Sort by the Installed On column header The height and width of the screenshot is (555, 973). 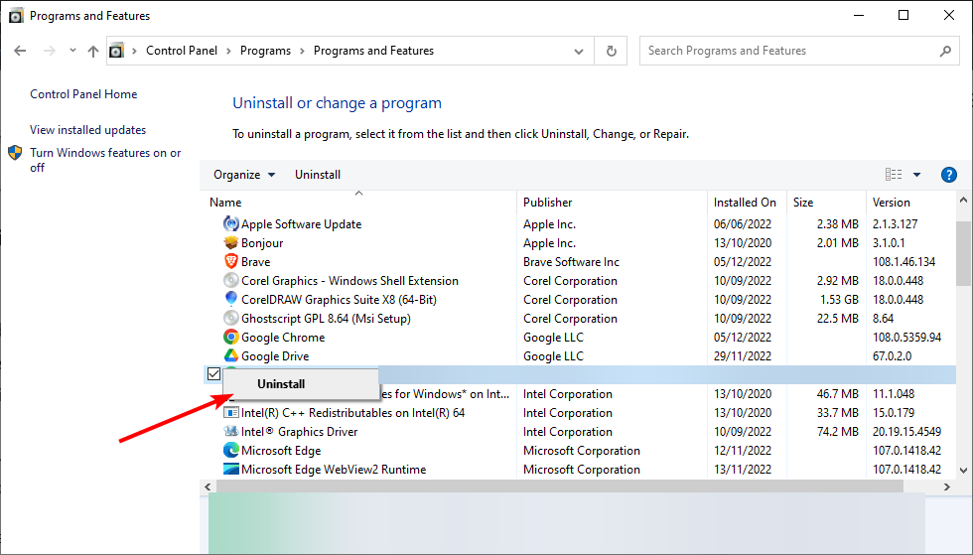(x=747, y=203)
